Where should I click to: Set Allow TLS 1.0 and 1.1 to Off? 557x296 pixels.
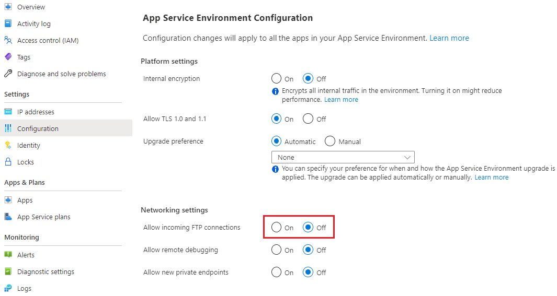(x=308, y=119)
